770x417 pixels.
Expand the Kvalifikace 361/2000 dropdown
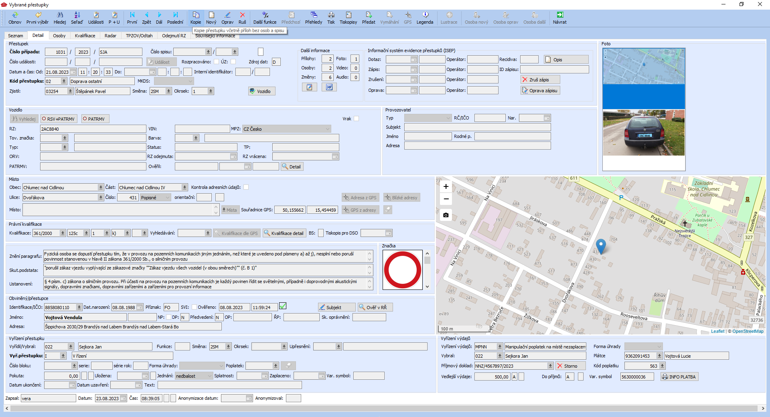(63, 233)
